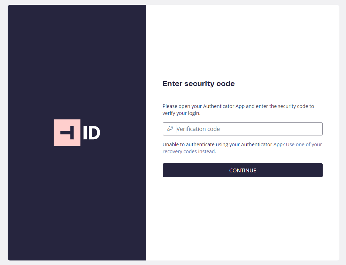346x265 pixels.
Task: Click the white ID logo lettering
Action: [92, 133]
